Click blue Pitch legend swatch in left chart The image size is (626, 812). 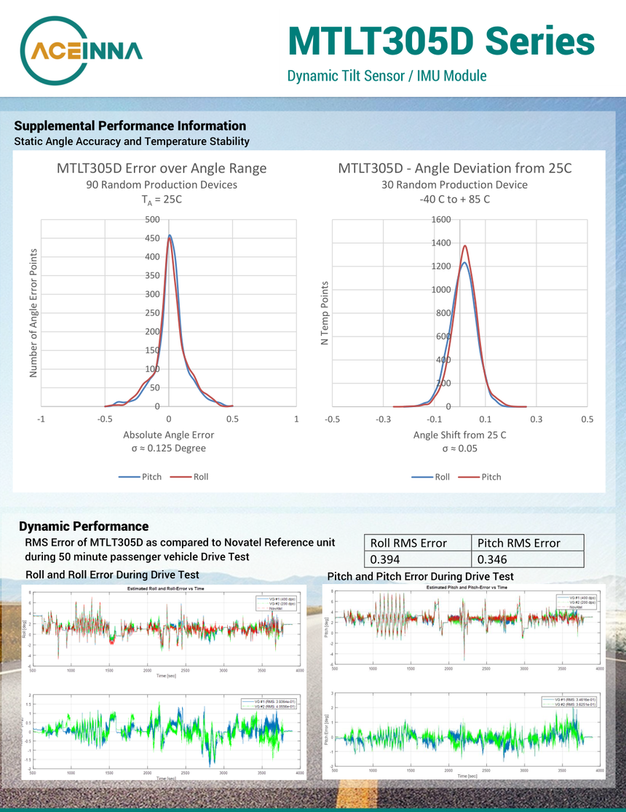click(x=129, y=477)
